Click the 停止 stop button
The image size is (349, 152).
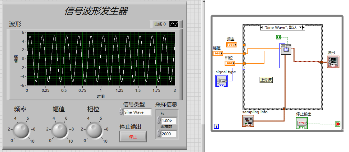coord(133,136)
